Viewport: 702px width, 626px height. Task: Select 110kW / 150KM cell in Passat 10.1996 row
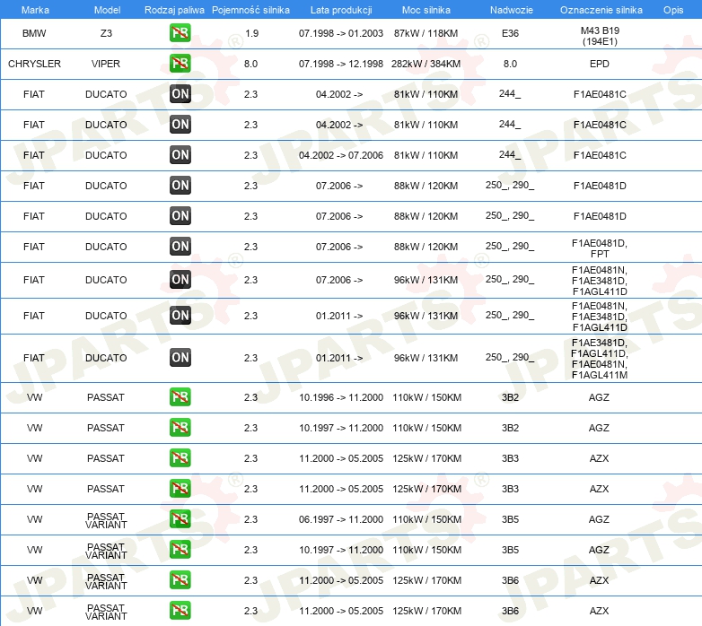coord(426,397)
